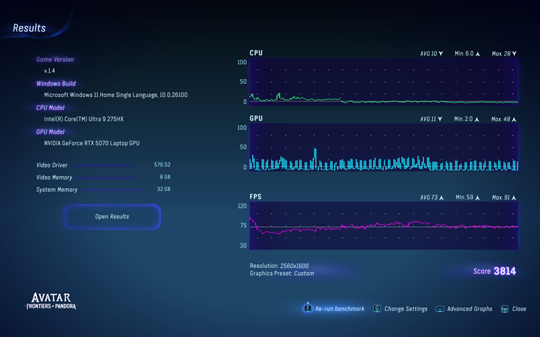540x337 pixels.
Task: Click the 8 GB video memory value
Action: point(165,177)
